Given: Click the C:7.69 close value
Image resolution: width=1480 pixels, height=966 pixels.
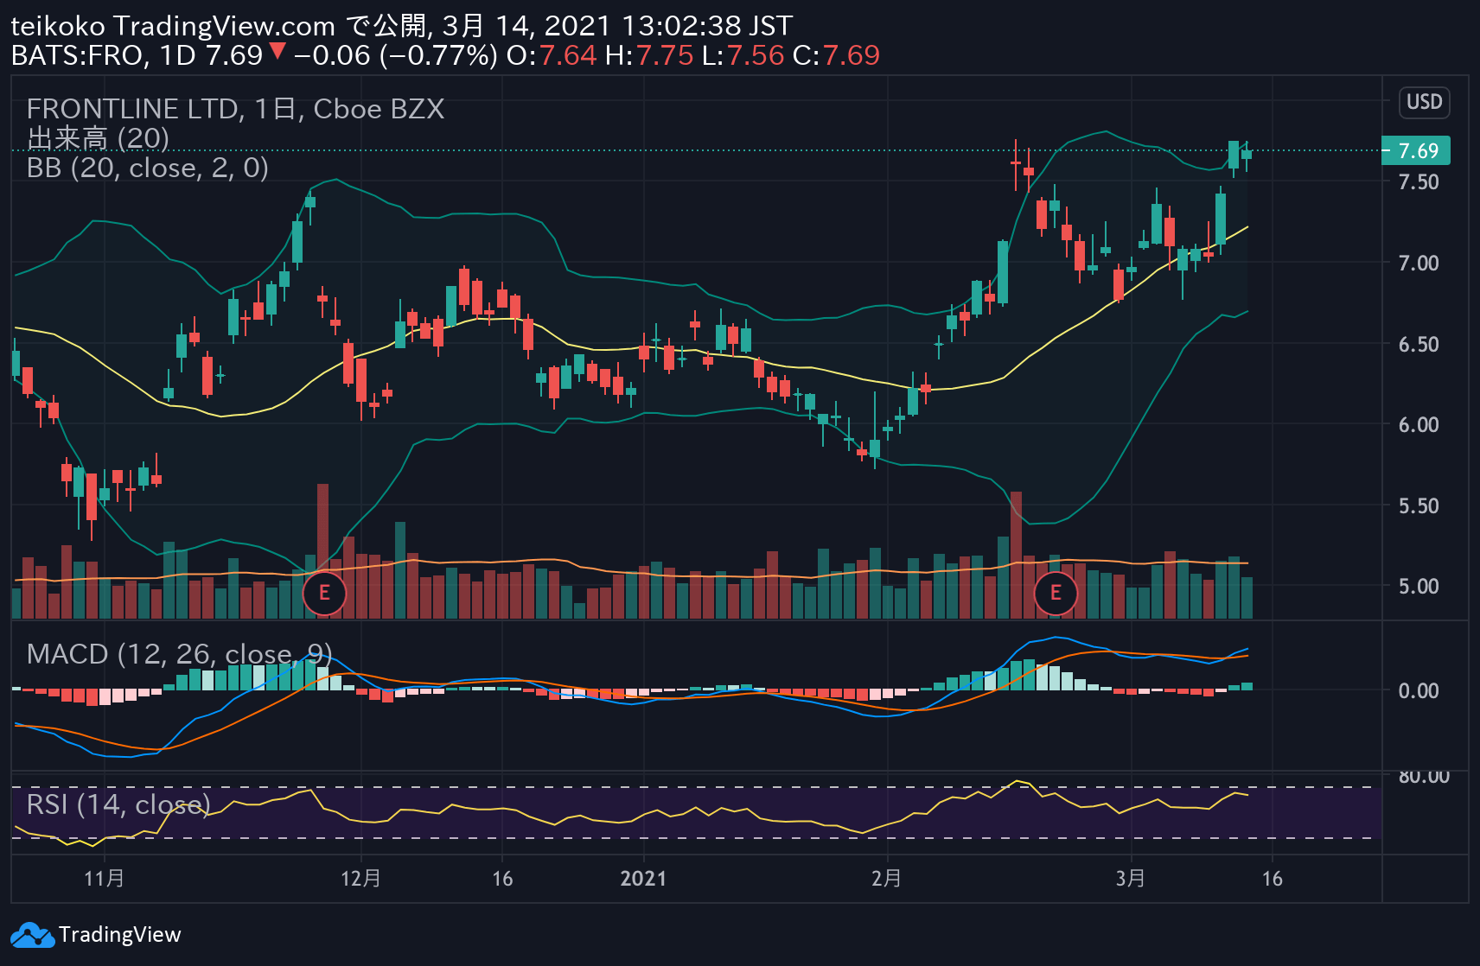Looking at the screenshot, I should (x=836, y=55).
